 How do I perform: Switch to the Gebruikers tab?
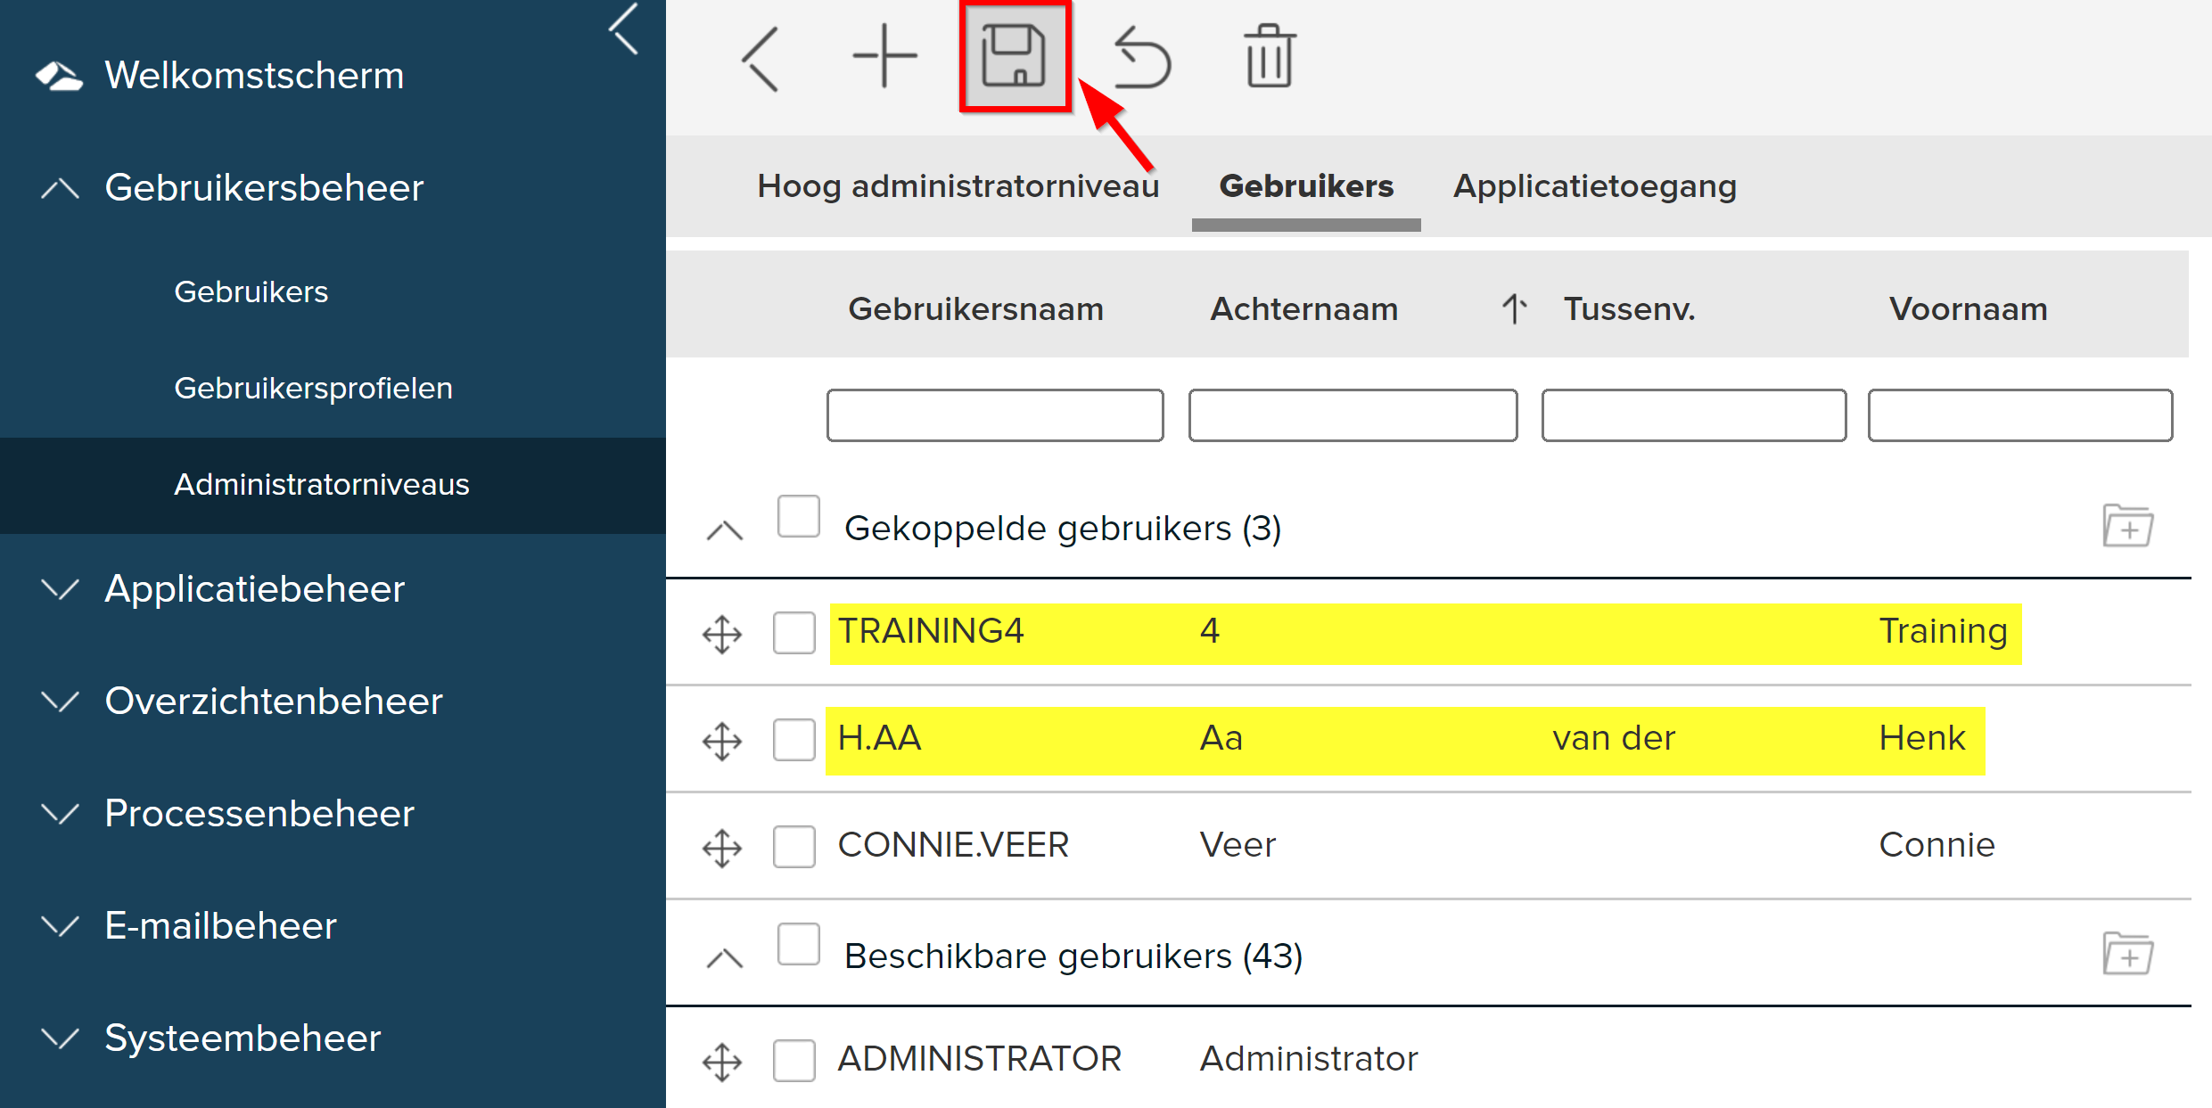1306,186
